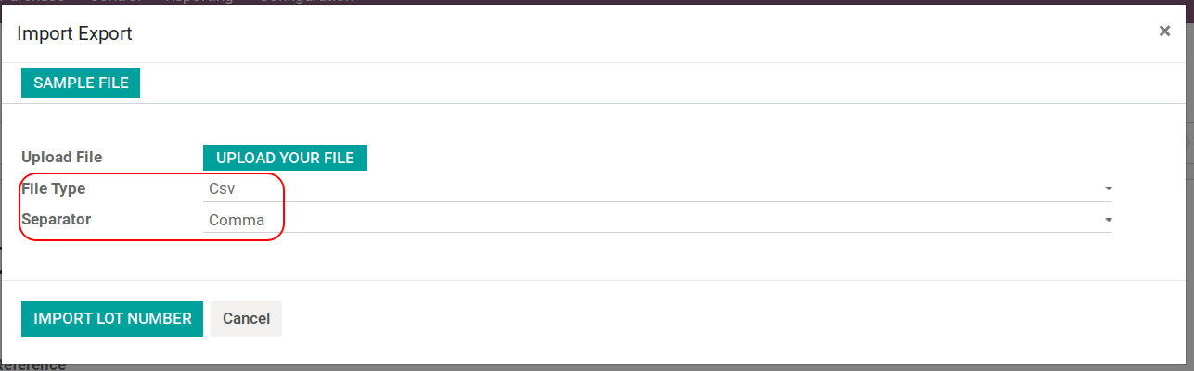Screen dimensions: 1194x371
Task: Open the Configuration menu in top bar
Action: (x=306, y=2)
